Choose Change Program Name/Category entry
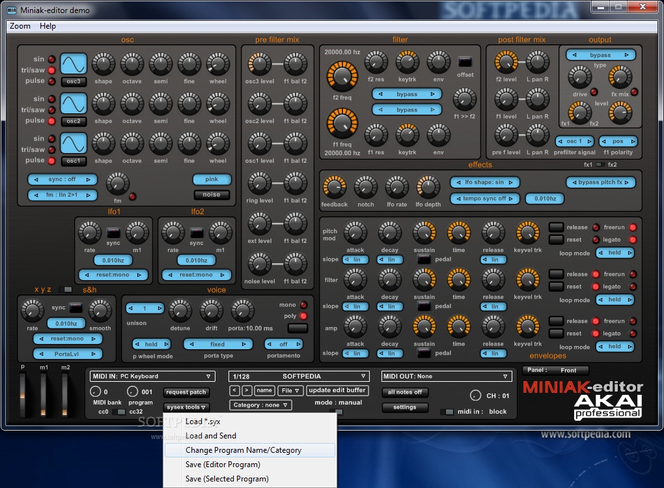 coord(250,450)
